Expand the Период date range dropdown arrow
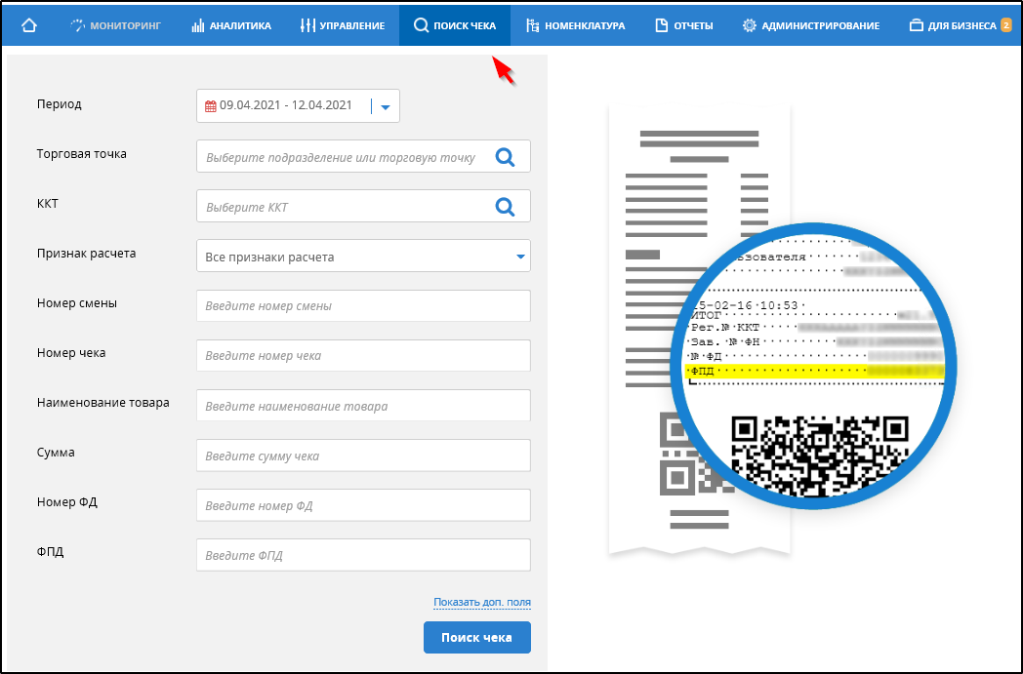 tap(386, 107)
